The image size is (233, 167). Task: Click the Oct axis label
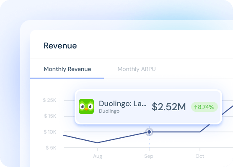click(200, 156)
